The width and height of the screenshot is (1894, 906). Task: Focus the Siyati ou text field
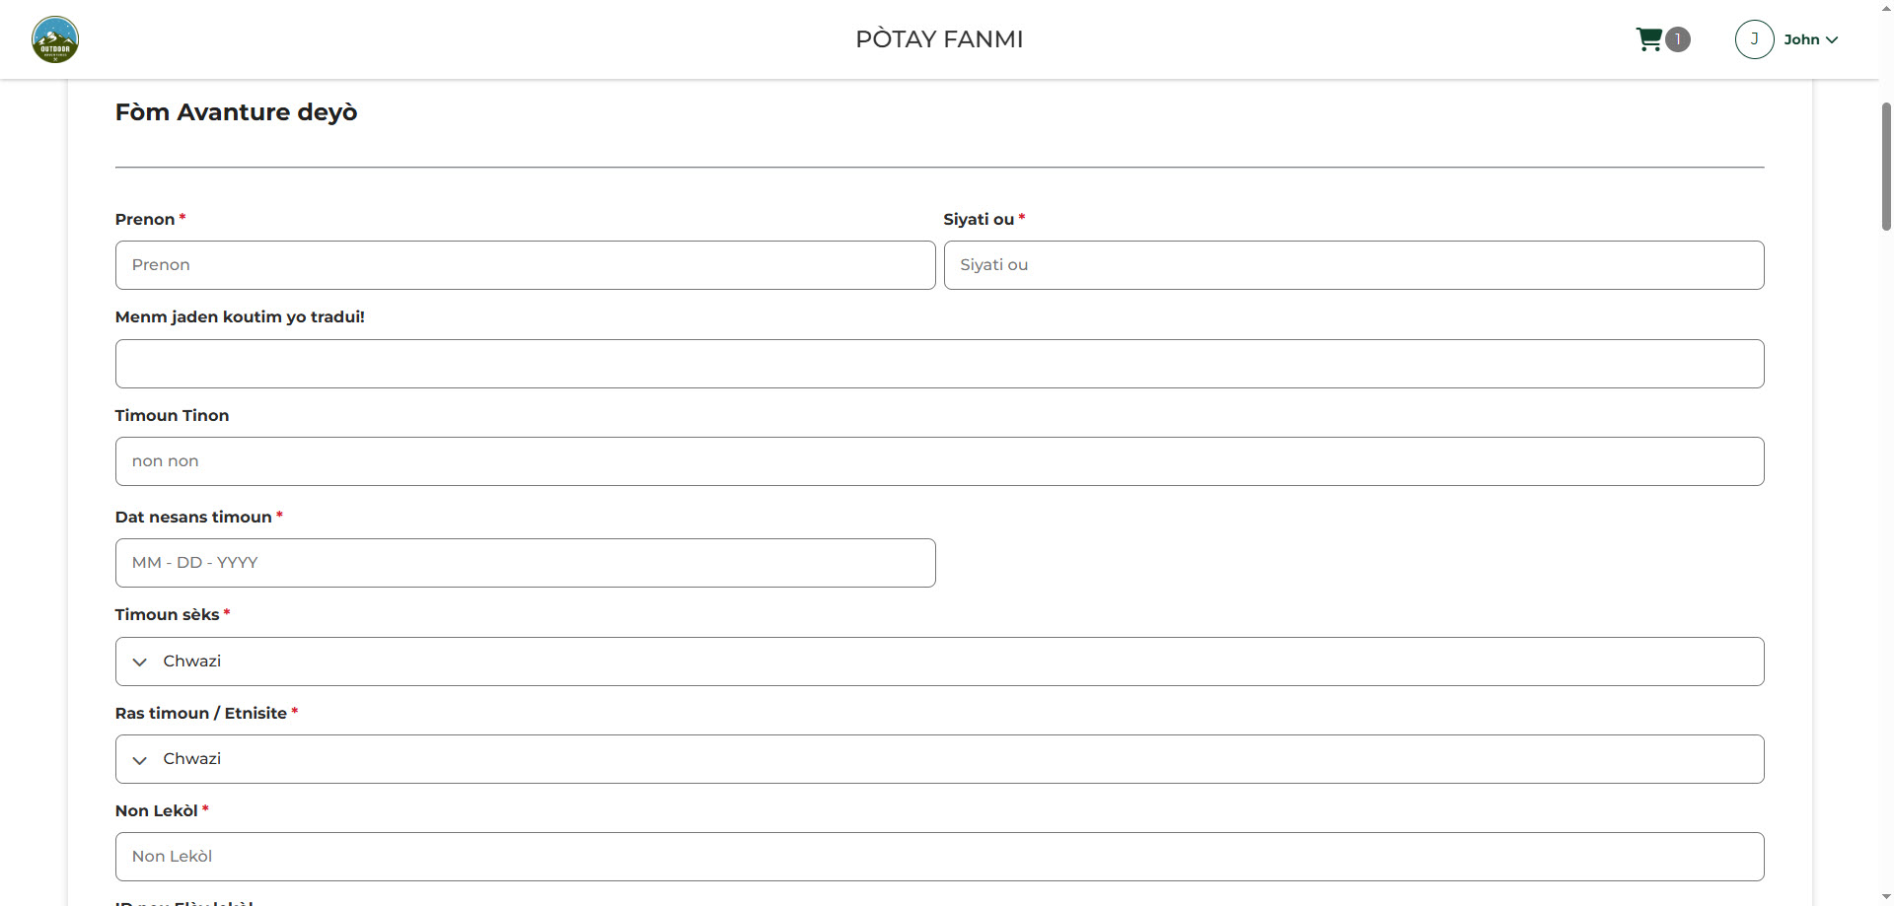tap(1353, 265)
